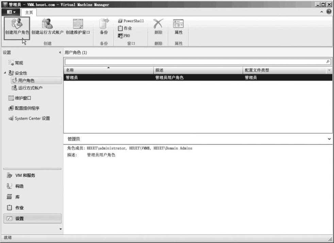
Task: Select 常规 in the settings tree
Action: pyautogui.click(x=16, y=63)
